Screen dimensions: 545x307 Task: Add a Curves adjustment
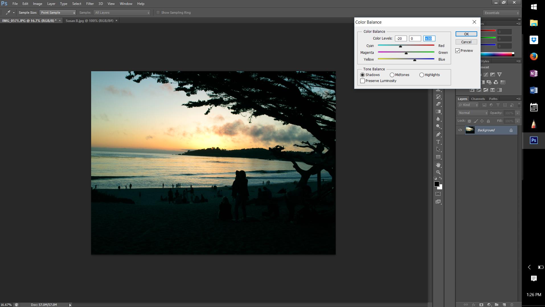pyautogui.click(x=486, y=75)
